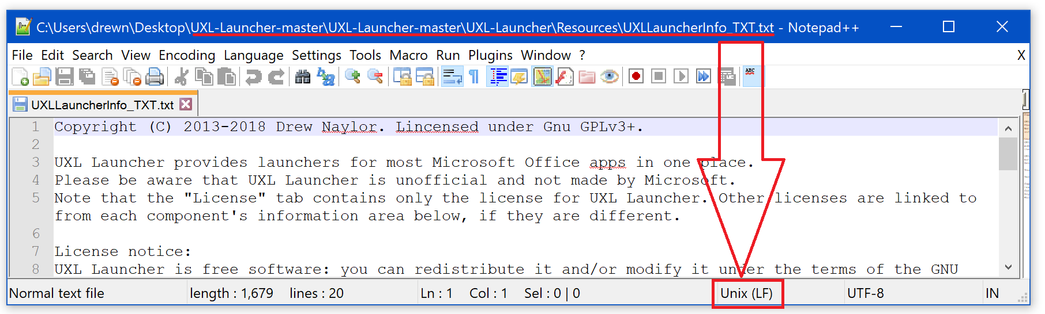Screen dimensions: 1045x314
Task: Toggle Show All Characters pilcrow icon
Action: coord(474,76)
